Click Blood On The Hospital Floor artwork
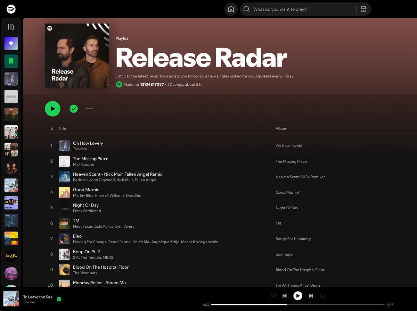The width and height of the screenshot is (417, 311). pos(64,270)
